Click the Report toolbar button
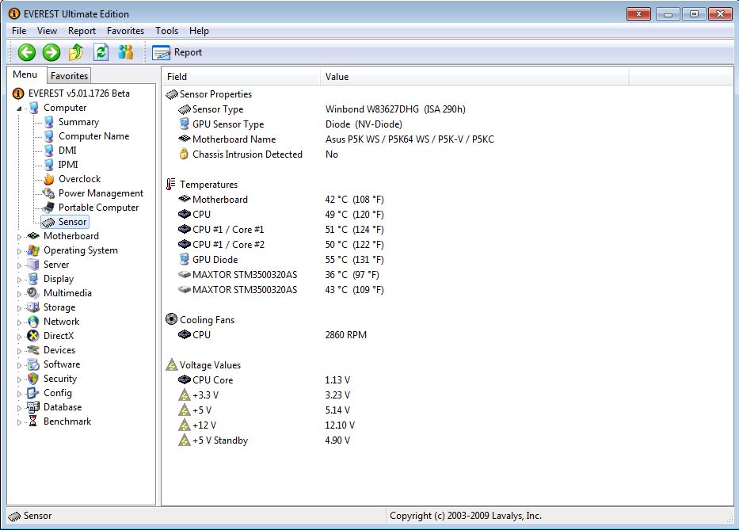 tap(177, 52)
